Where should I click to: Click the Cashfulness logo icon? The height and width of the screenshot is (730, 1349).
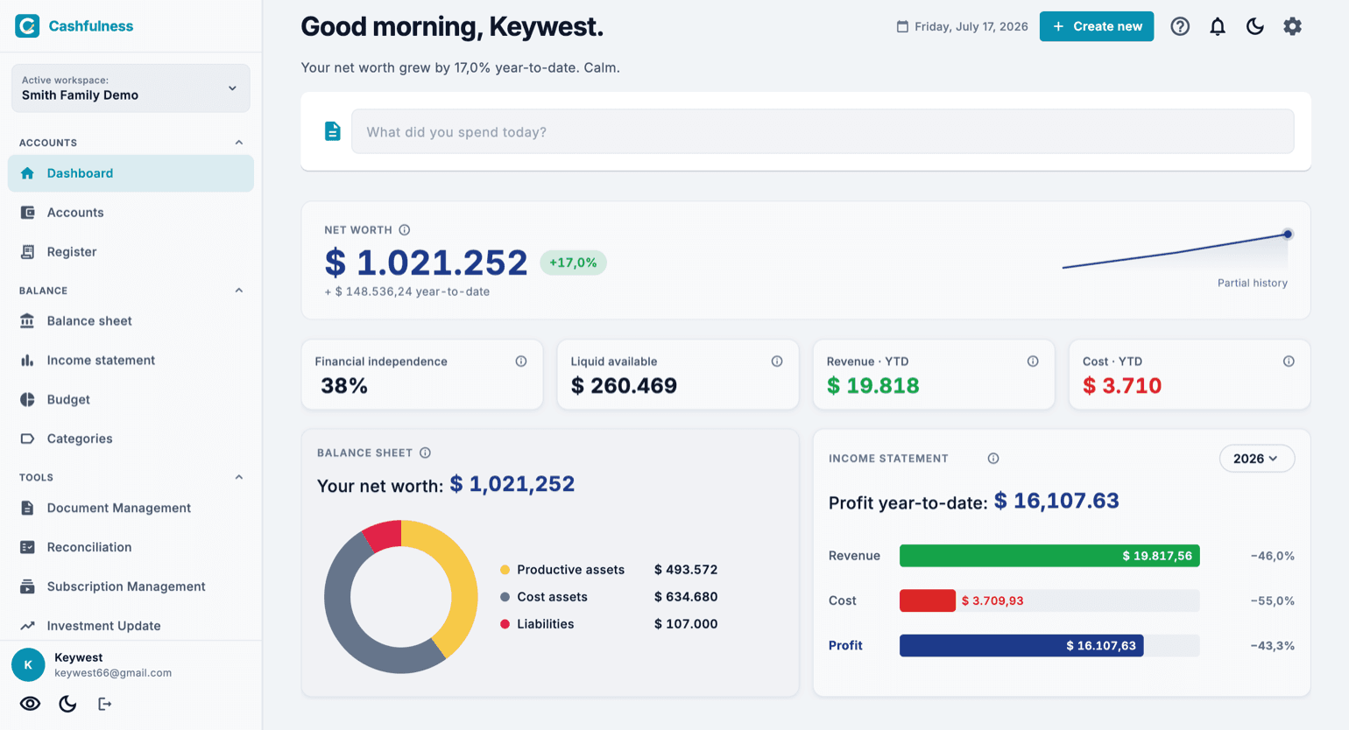[x=27, y=25]
